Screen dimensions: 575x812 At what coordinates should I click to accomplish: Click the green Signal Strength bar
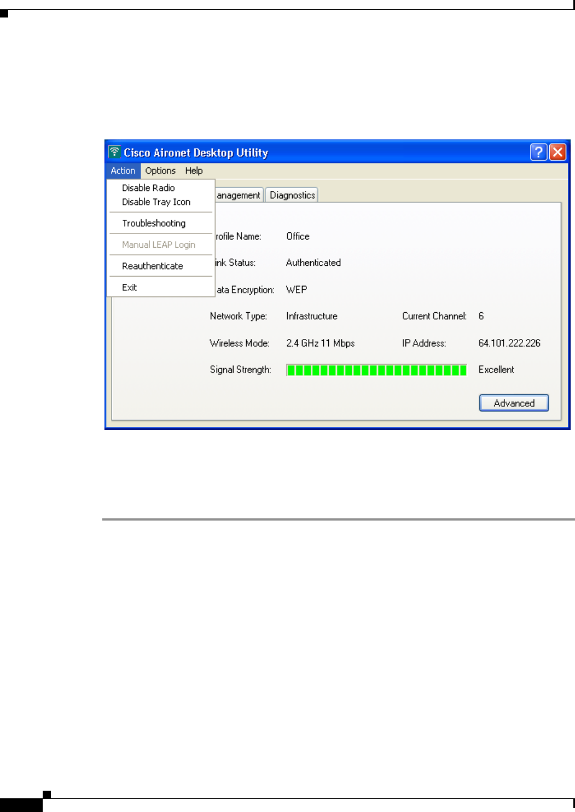(x=376, y=370)
